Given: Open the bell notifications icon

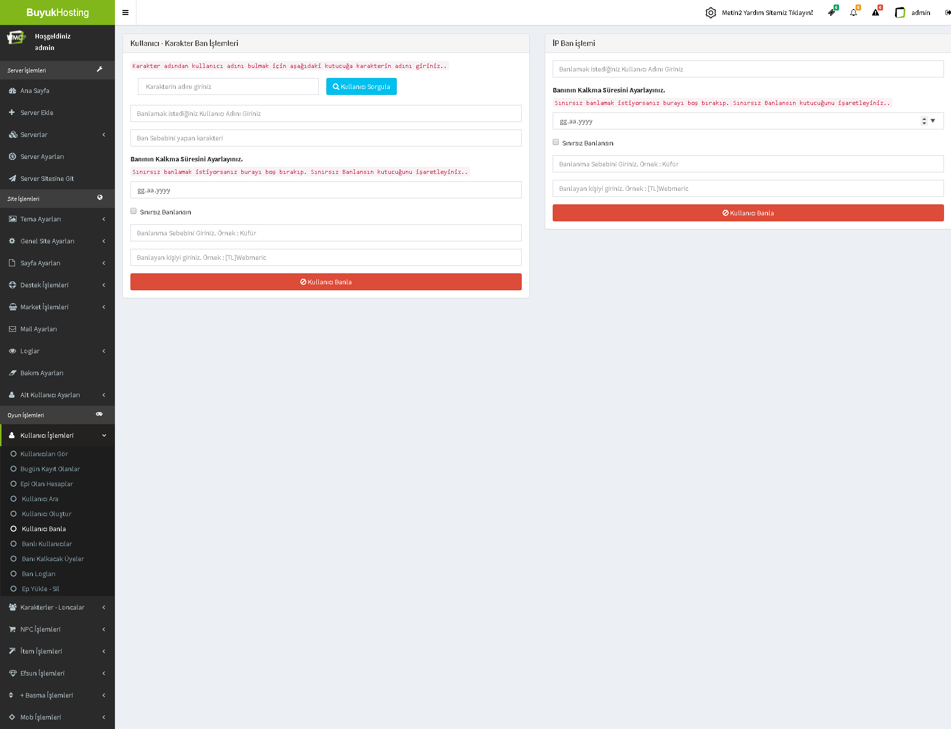Looking at the screenshot, I should [x=854, y=12].
